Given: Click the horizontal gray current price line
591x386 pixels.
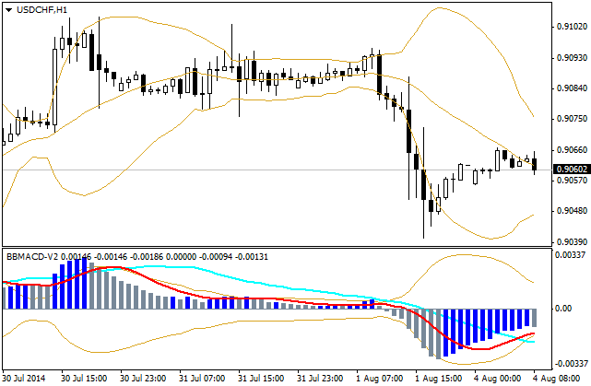Looking at the screenshot, I should point(277,170).
